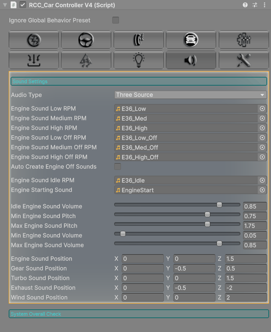The width and height of the screenshot is (271, 332).
Task: Click the System Overall Check bar
Action: coord(139,314)
